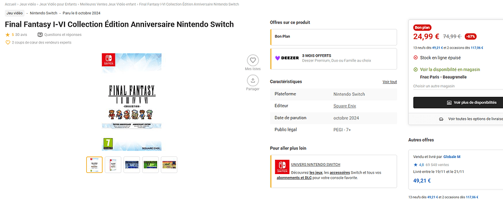The image size is (503, 206).
Task: Click the blue seller rating star
Action: (415, 165)
